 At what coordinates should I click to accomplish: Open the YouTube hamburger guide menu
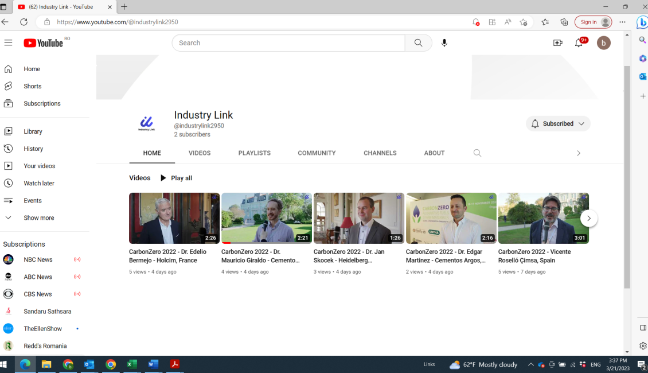click(x=8, y=43)
